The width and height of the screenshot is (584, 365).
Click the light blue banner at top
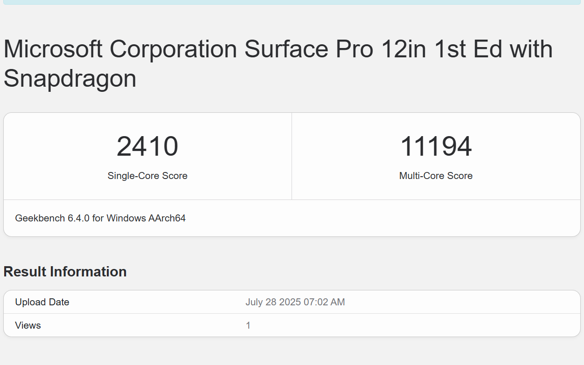[292, 2]
